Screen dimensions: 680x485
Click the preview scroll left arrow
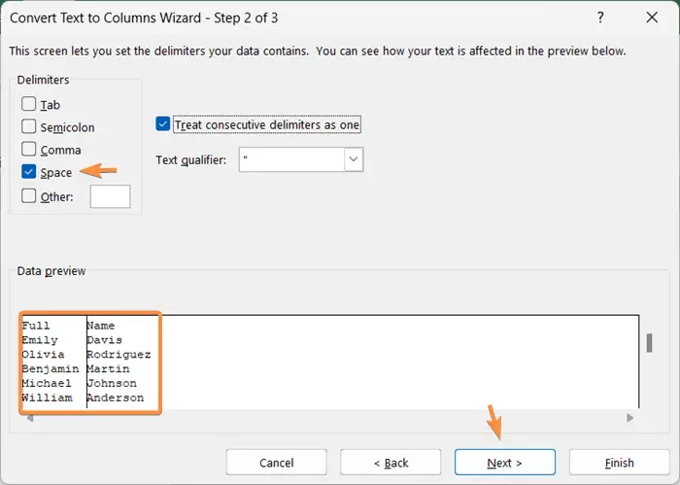(30, 418)
